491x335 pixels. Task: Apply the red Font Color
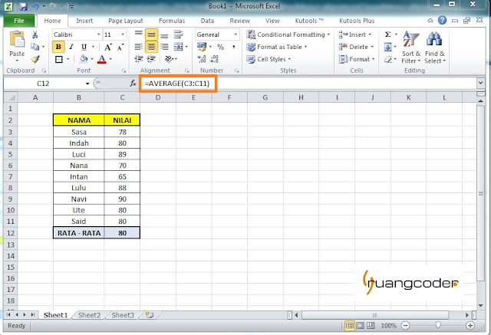pyautogui.click(x=102, y=59)
